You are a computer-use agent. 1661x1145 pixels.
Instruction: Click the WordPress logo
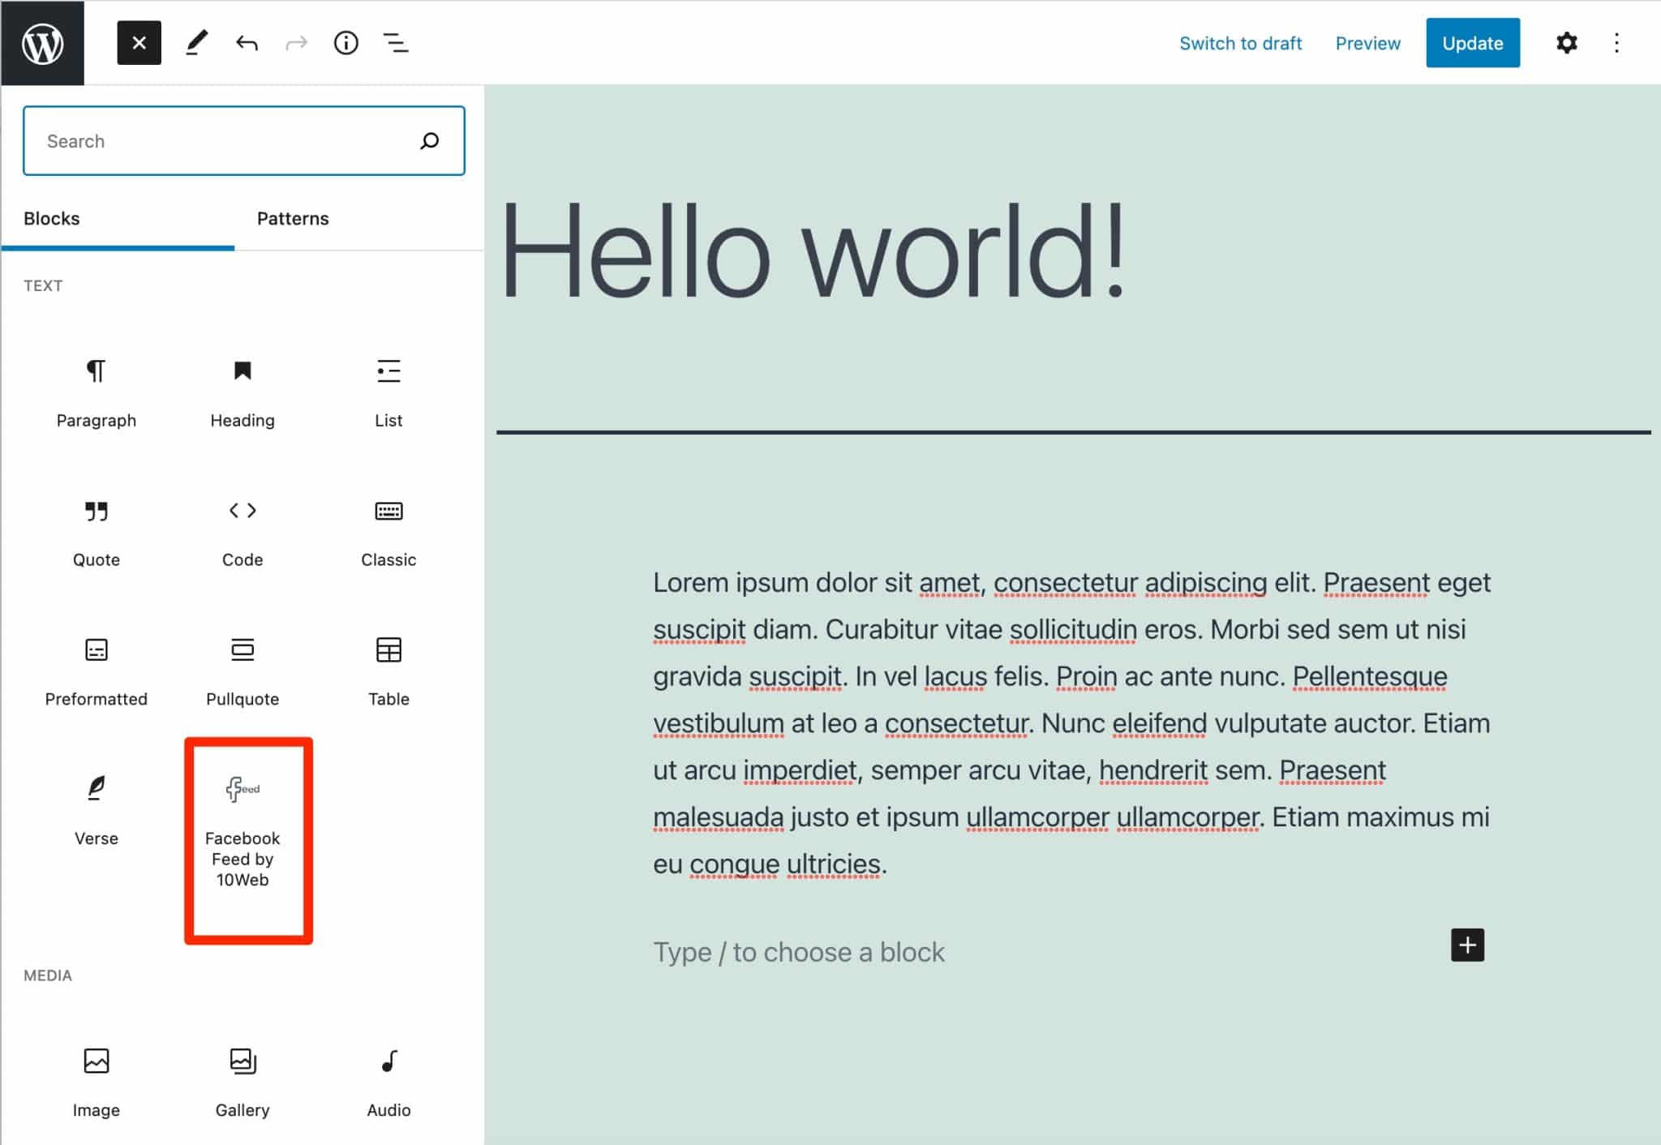click(x=43, y=43)
